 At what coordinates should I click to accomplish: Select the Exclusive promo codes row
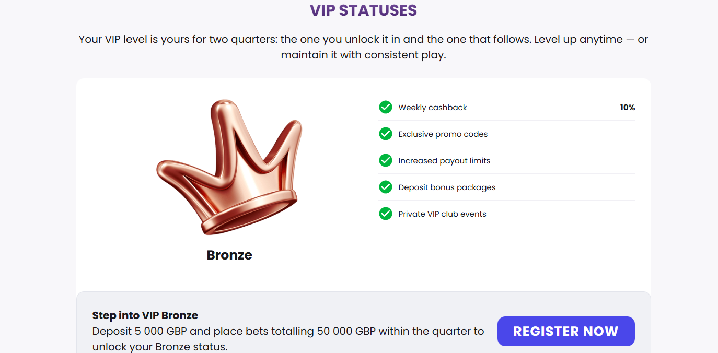coord(443,134)
